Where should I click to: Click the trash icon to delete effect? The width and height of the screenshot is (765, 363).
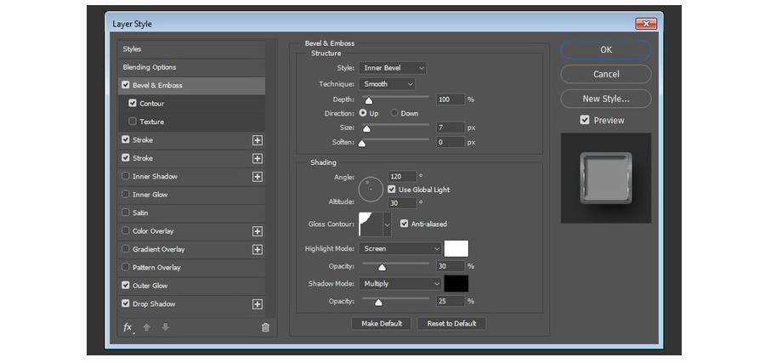tap(265, 327)
